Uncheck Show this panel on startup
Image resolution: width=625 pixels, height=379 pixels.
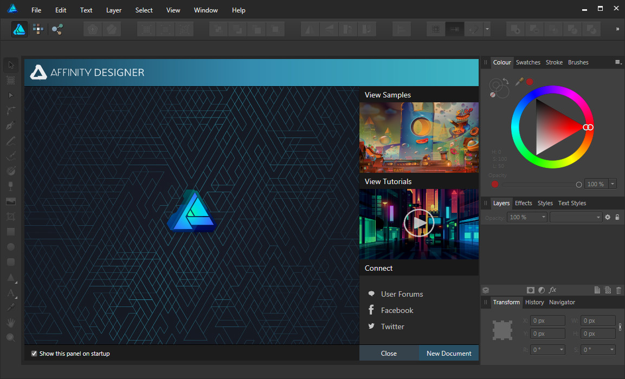[x=34, y=354]
